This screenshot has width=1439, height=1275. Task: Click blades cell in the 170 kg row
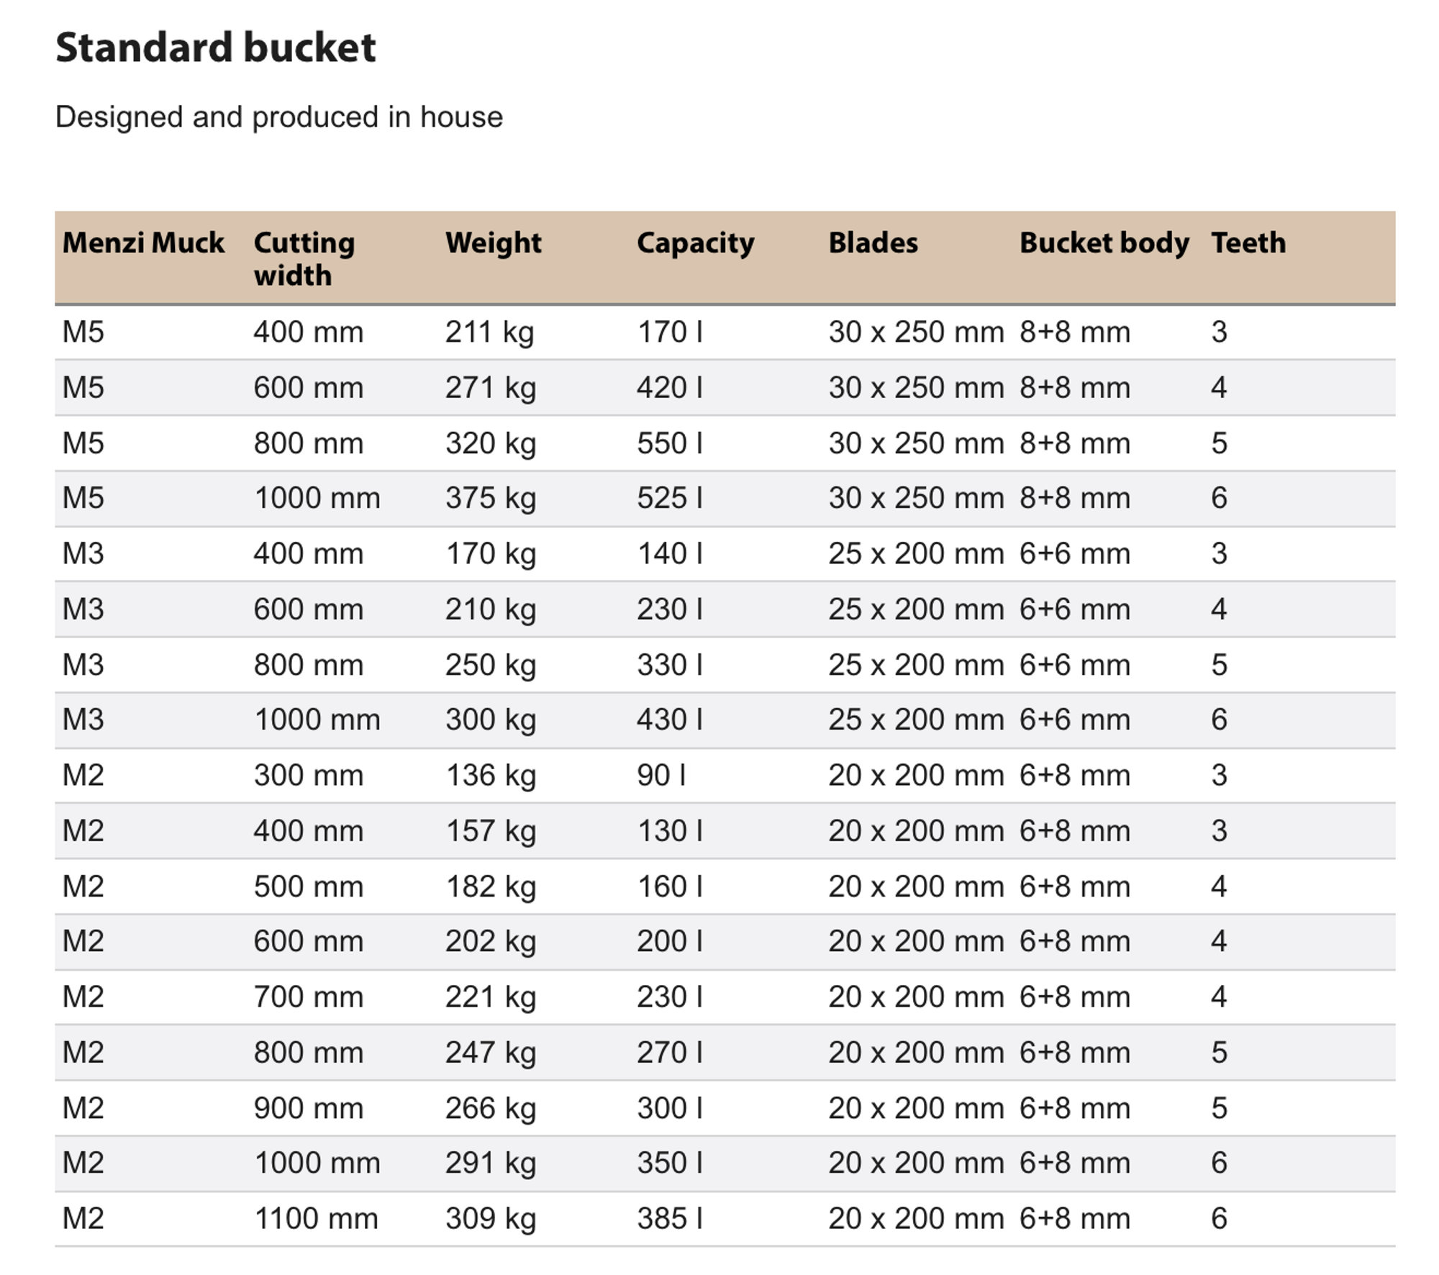click(916, 554)
